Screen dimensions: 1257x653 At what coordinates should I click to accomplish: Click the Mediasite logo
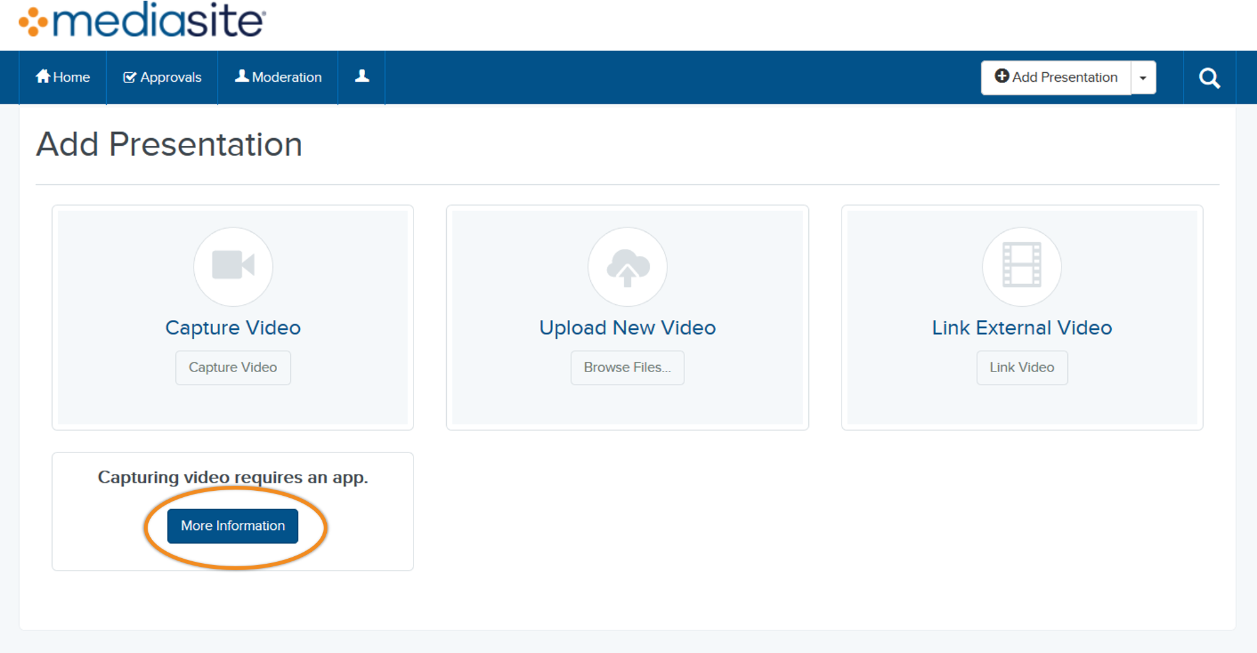coord(138,21)
